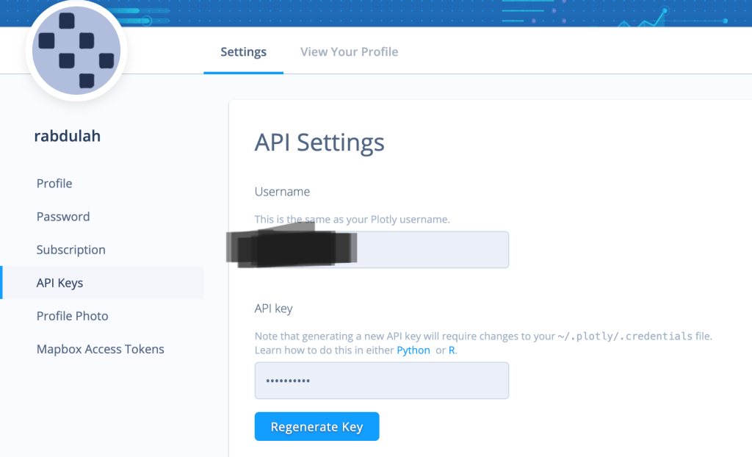Viewport: 752px width, 457px height.
Task: Open the Profile Photo section
Action: click(x=72, y=316)
